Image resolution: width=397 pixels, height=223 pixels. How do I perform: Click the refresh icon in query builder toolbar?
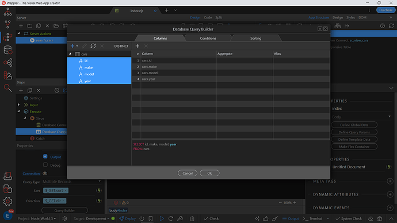tap(93, 46)
